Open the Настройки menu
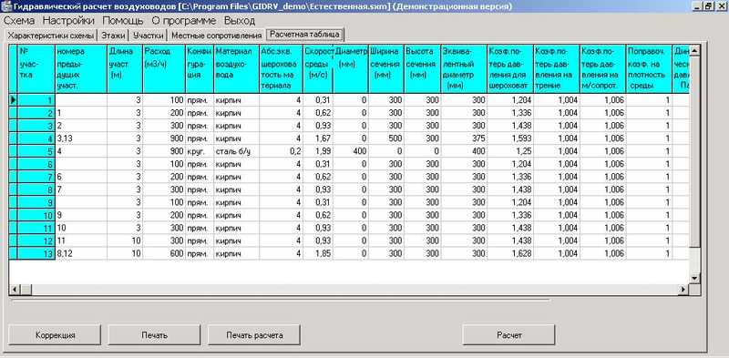The height and width of the screenshot is (358, 729). [x=69, y=21]
